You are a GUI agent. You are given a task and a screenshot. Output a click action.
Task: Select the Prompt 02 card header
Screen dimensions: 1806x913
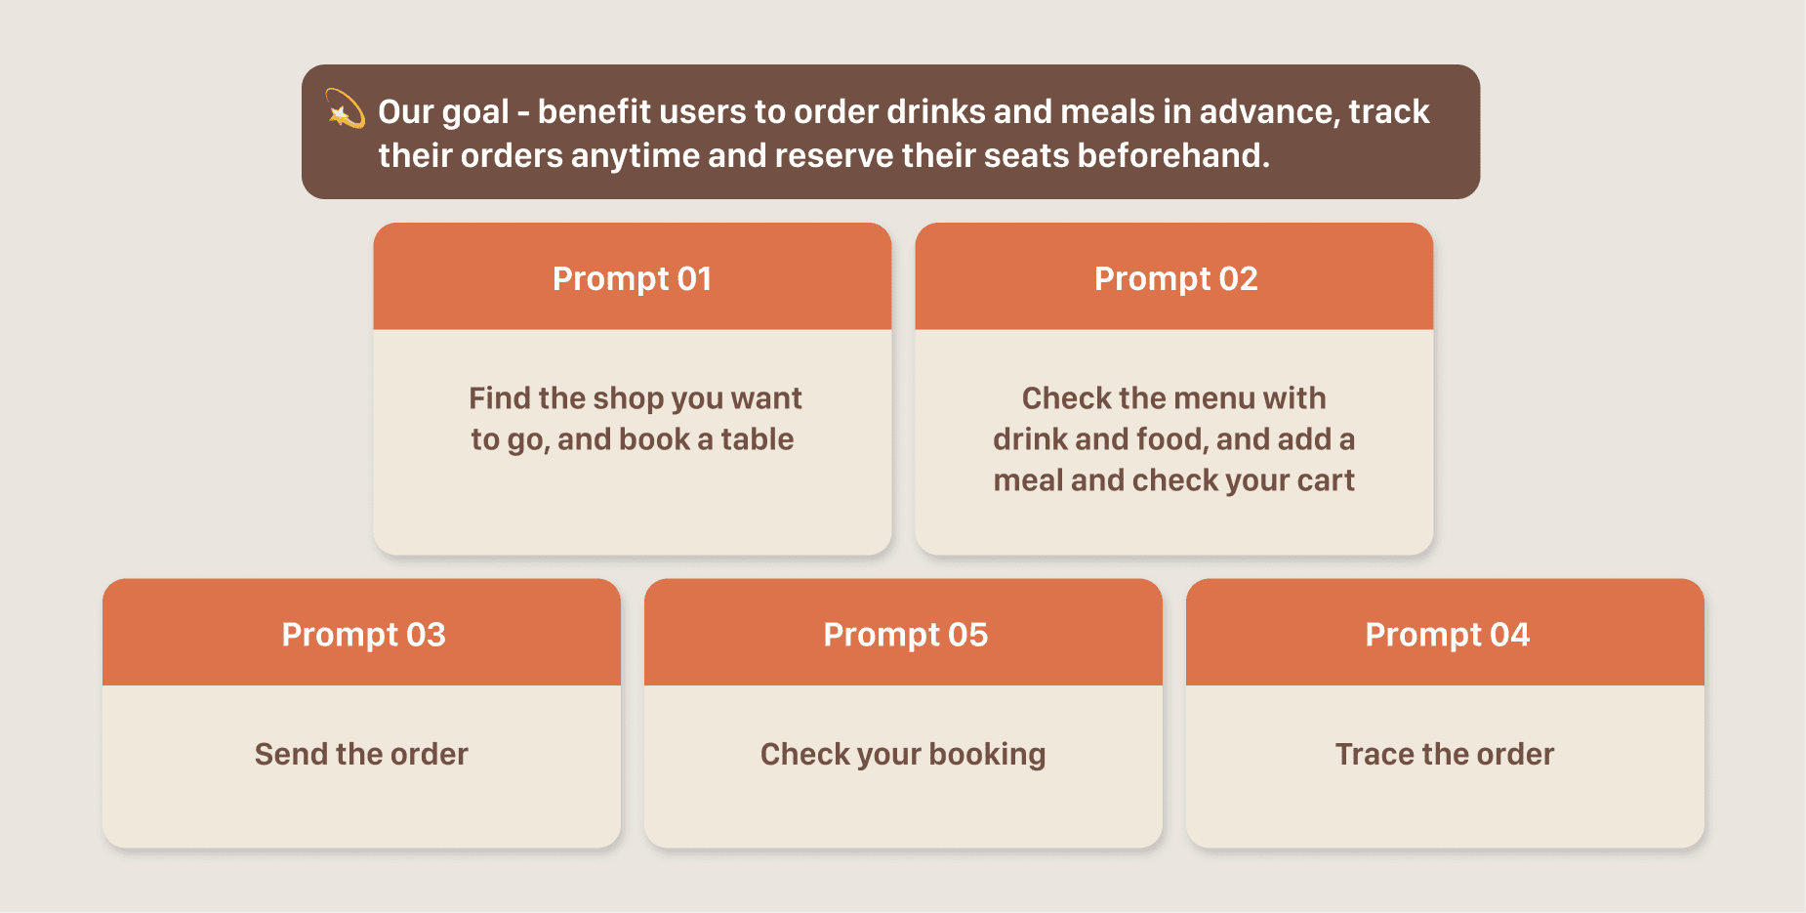pos(1174,278)
